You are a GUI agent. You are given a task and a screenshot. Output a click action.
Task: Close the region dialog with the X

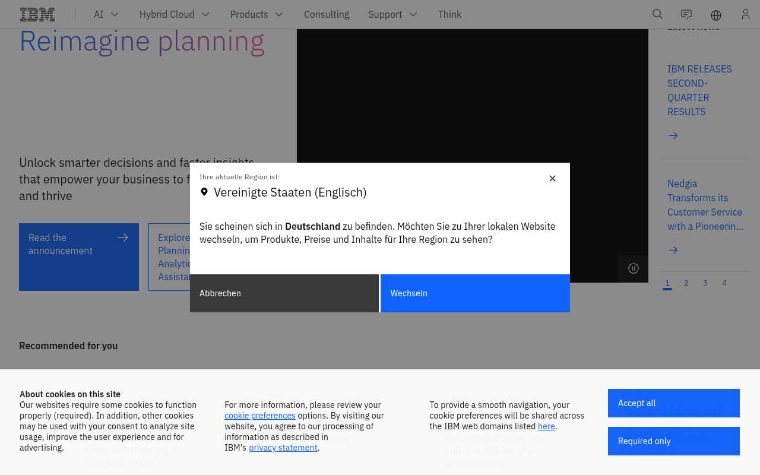pyautogui.click(x=552, y=178)
